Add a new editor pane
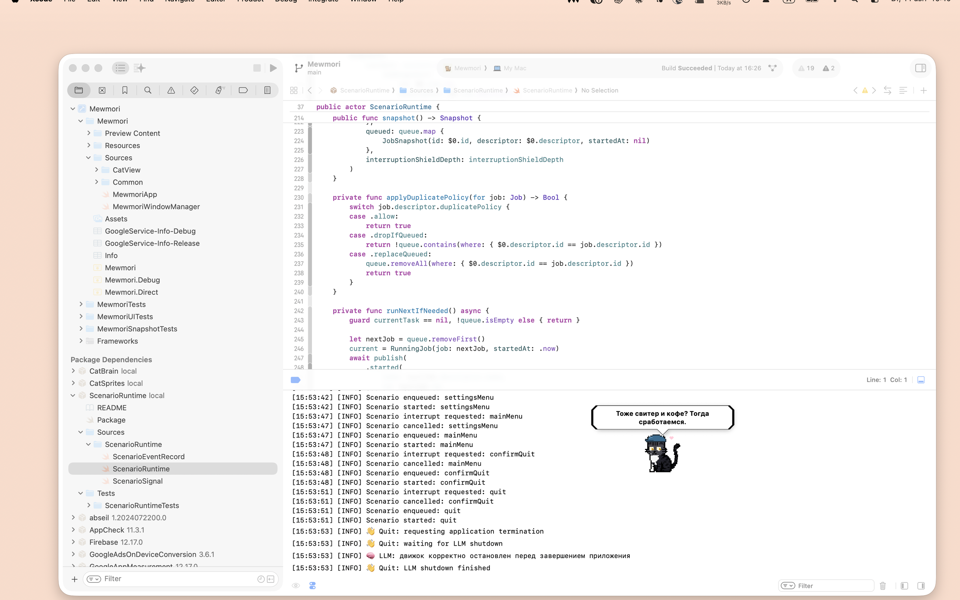Image resolution: width=960 pixels, height=600 pixels. (x=924, y=90)
